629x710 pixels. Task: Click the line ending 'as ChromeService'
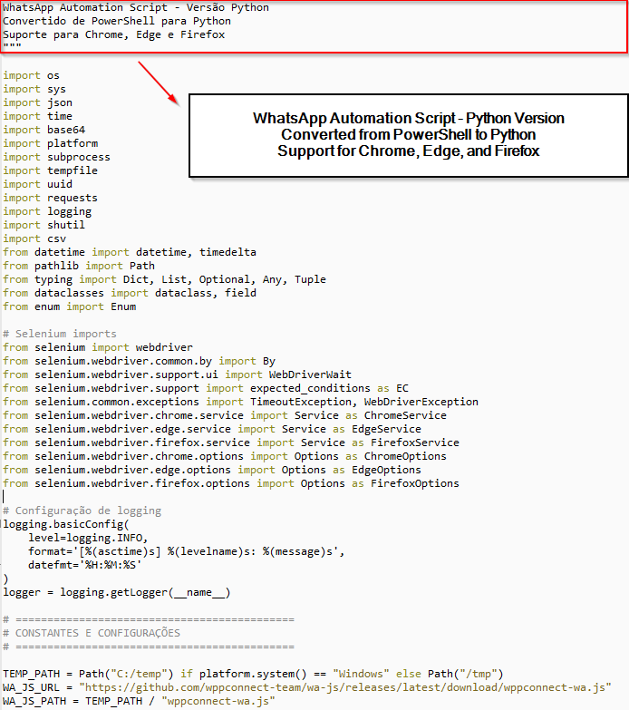pyautogui.click(x=225, y=415)
